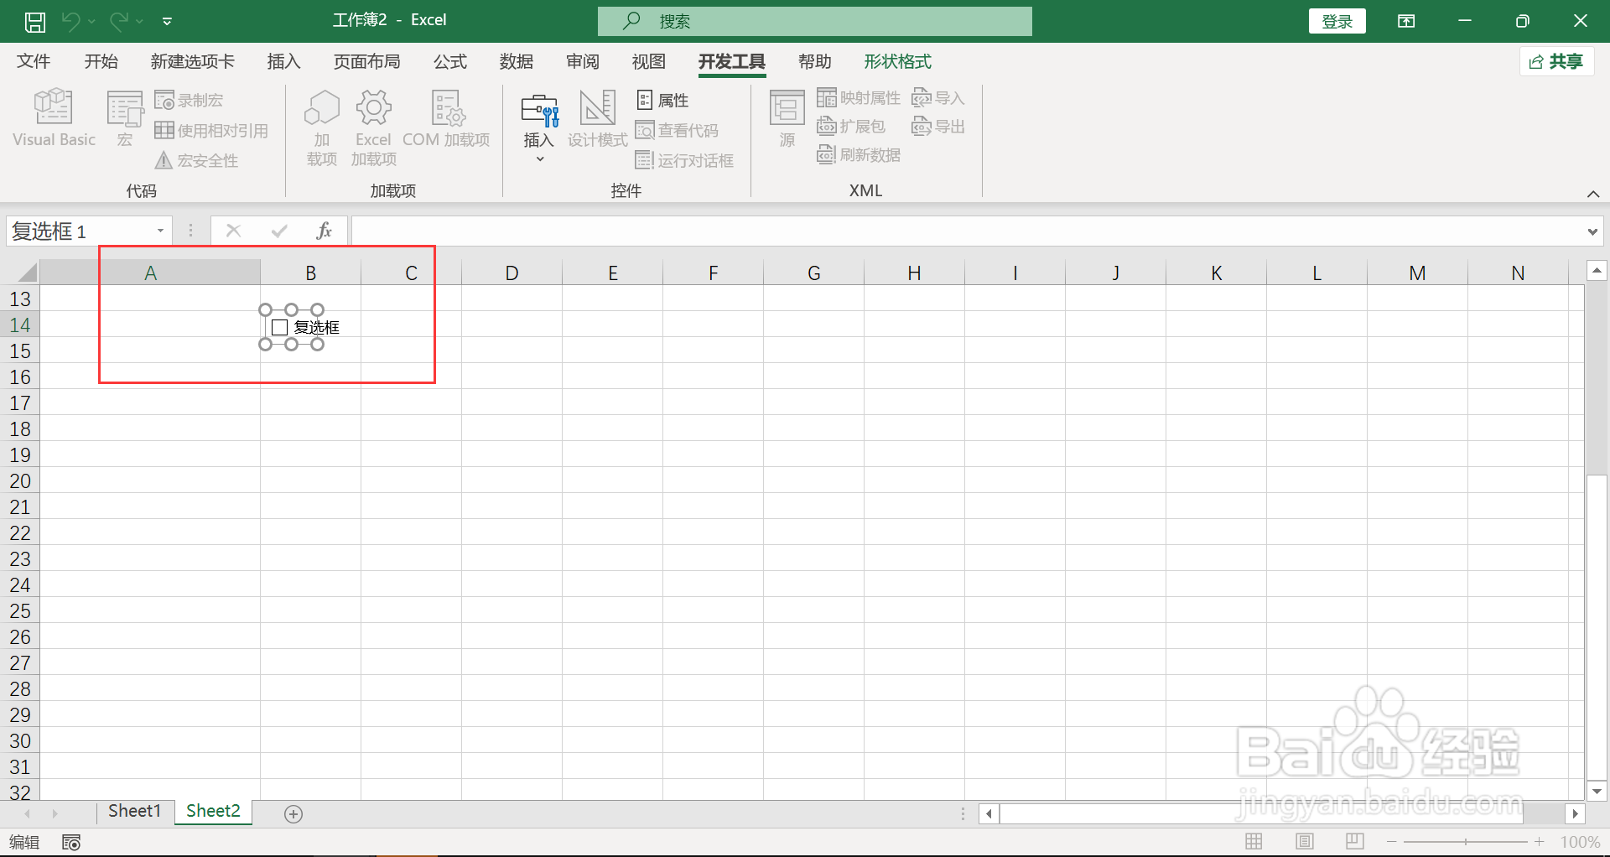Click the Undo arrow icon

tap(70, 21)
